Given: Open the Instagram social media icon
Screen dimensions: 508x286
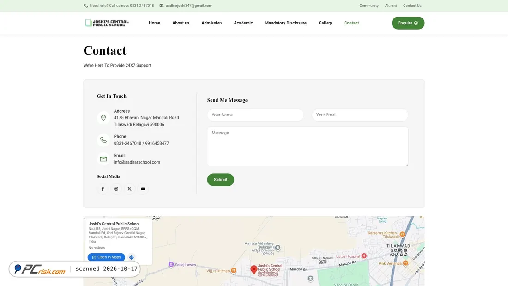Looking at the screenshot, I should [116, 189].
